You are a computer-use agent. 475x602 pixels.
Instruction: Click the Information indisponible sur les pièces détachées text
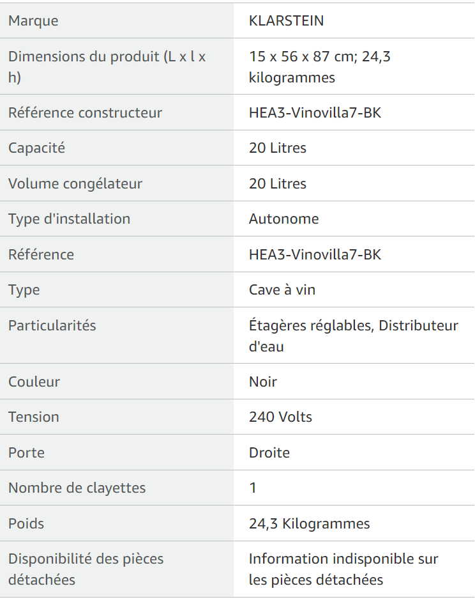[343, 569]
